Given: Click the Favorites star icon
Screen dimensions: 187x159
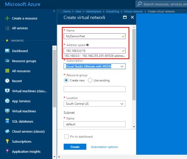Looking at the screenshot, I should pyautogui.click(x=7, y=40).
